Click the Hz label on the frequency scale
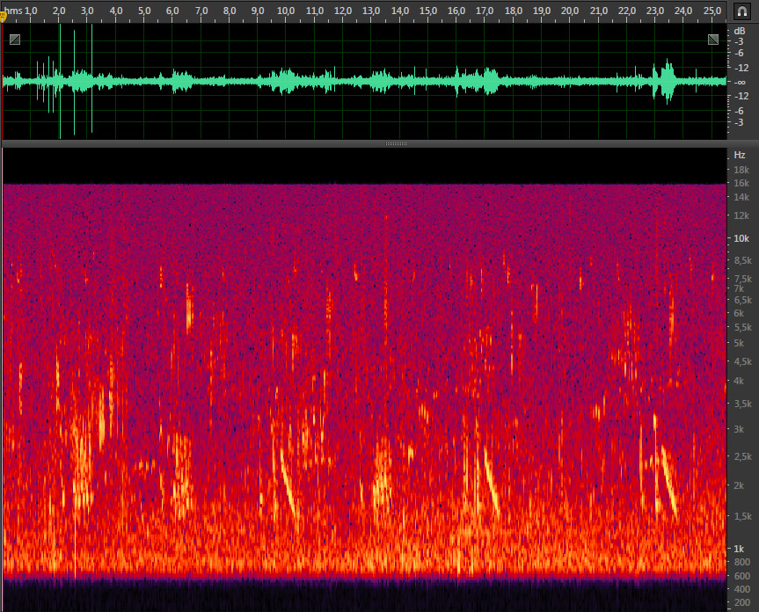The width and height of the screenshot is (759, 612). coord(739,155)
